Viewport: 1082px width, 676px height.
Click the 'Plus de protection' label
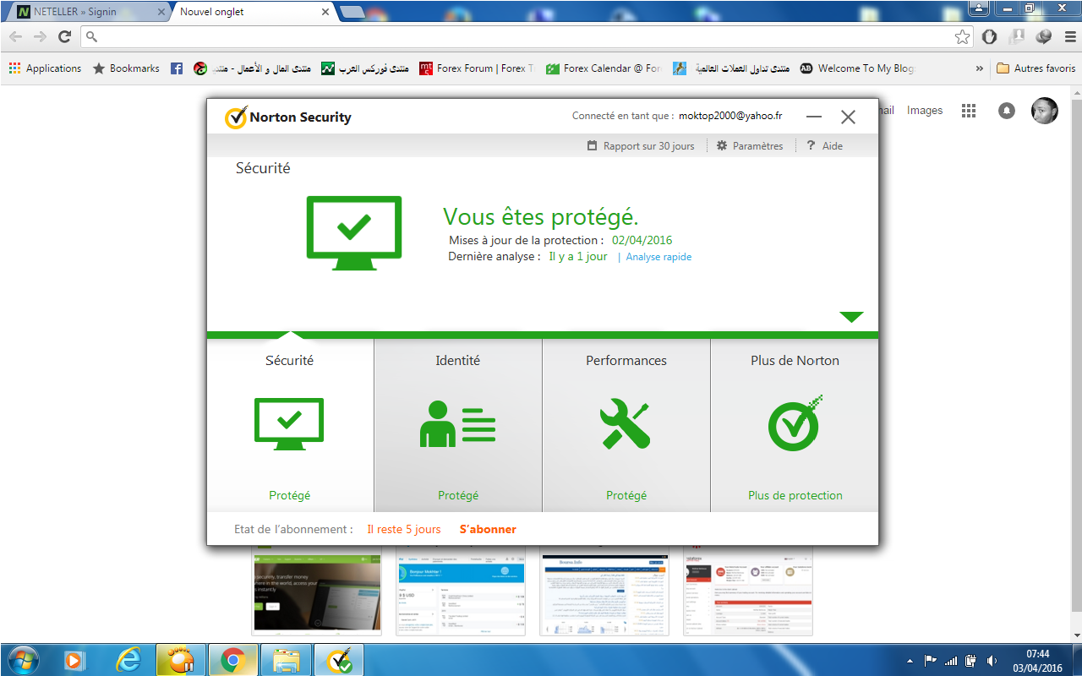click(x=795, y=496)
